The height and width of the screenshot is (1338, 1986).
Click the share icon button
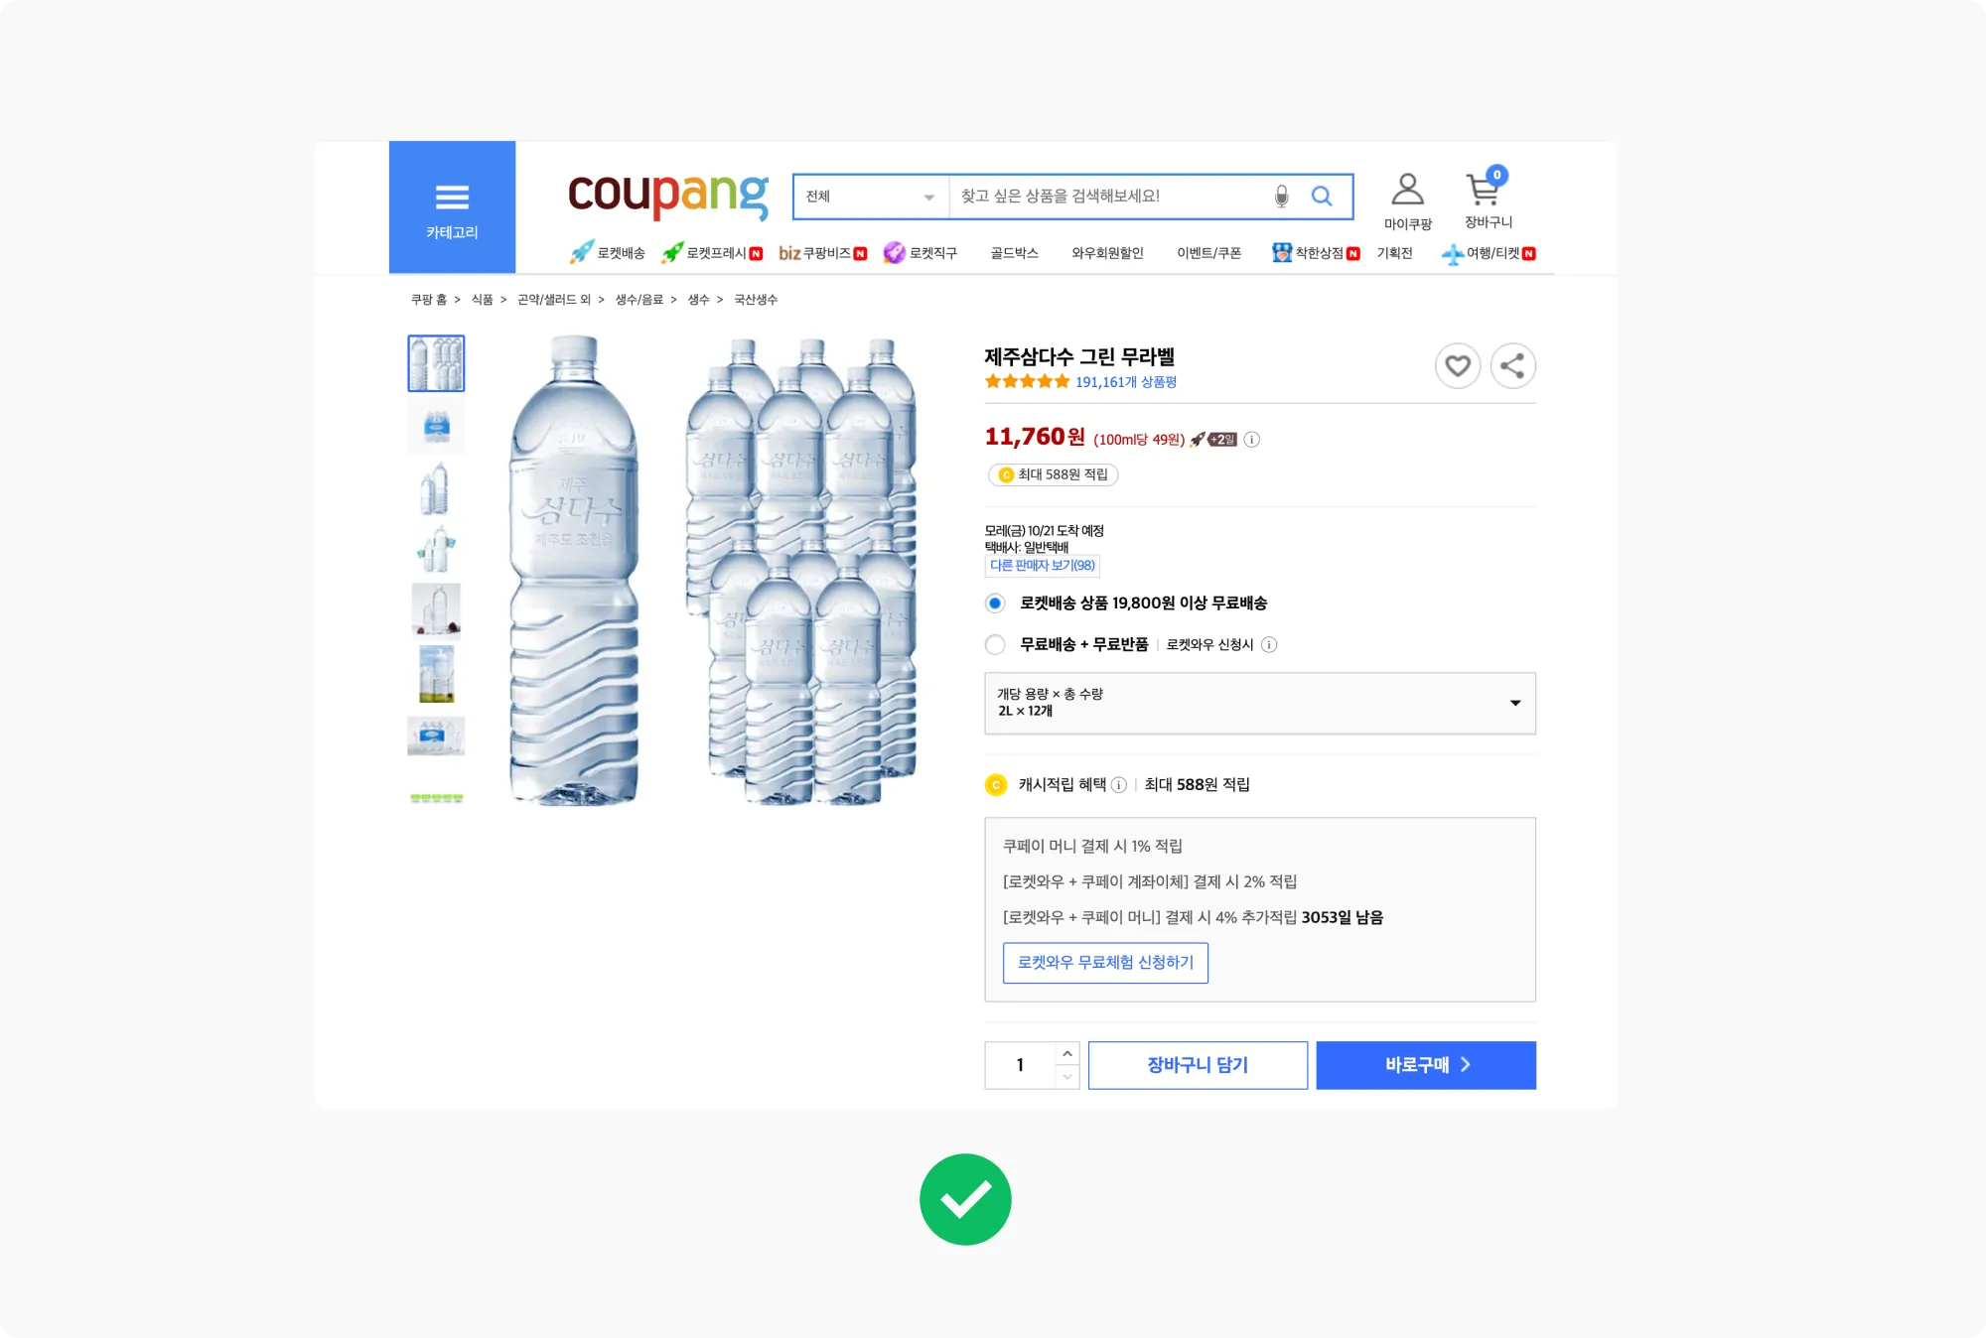[x=1512, y=366]
